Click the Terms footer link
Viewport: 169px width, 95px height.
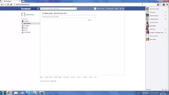91,77
